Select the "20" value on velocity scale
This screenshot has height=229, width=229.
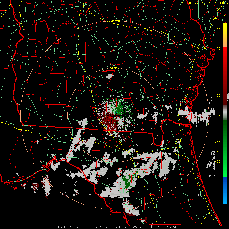click(x=219, y=95)
